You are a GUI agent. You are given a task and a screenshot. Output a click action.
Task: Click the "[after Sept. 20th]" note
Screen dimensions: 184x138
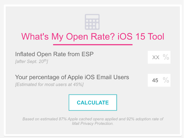point(31,61)
